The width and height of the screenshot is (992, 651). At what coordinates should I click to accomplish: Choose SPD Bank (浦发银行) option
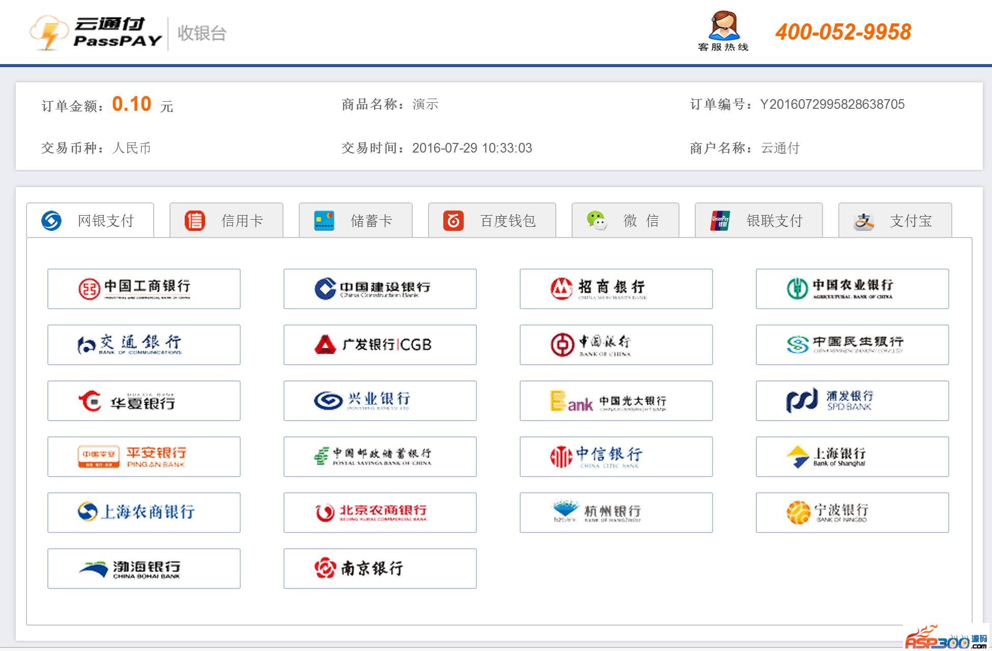852,401
